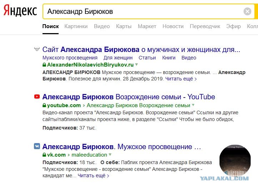Click the YouTube favicon icon
258x189 pixels.
tap(37, 96)
